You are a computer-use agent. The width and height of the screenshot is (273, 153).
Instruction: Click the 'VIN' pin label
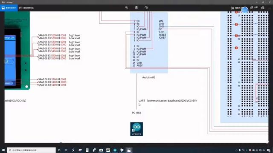click(x=160, y=21)
